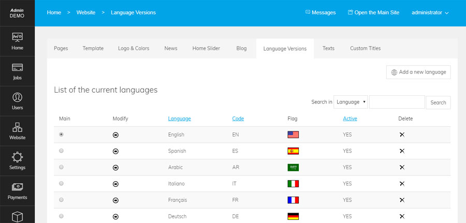Delete the Spanish language row
466x223 pixels.
click(402, 151)
